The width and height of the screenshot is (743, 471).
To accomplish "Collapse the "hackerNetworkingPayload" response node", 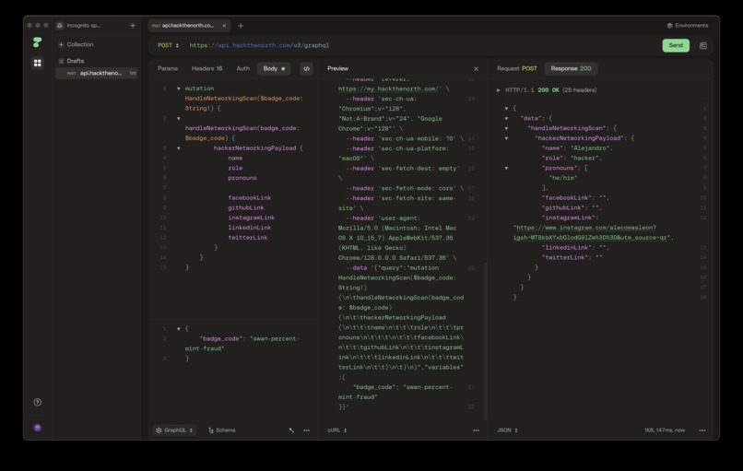I will point(506,138).
